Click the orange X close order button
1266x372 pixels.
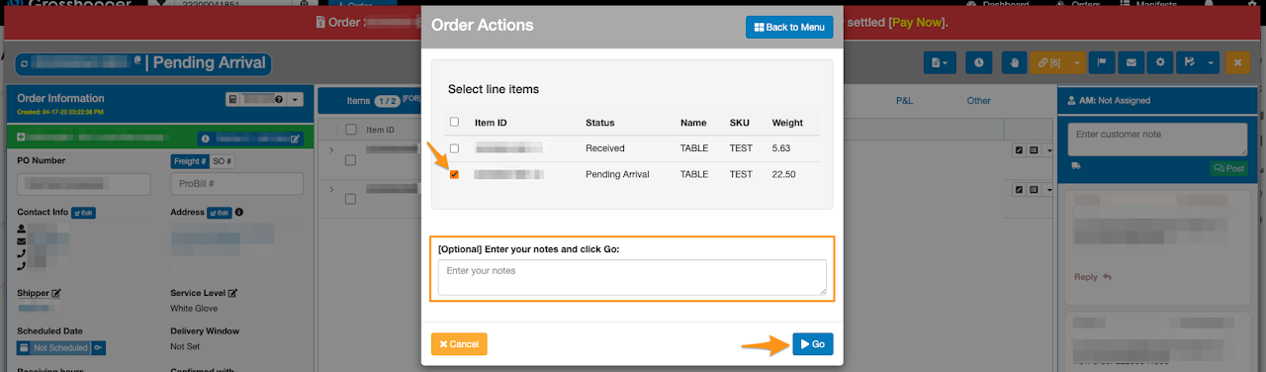tap(1237, 62)
